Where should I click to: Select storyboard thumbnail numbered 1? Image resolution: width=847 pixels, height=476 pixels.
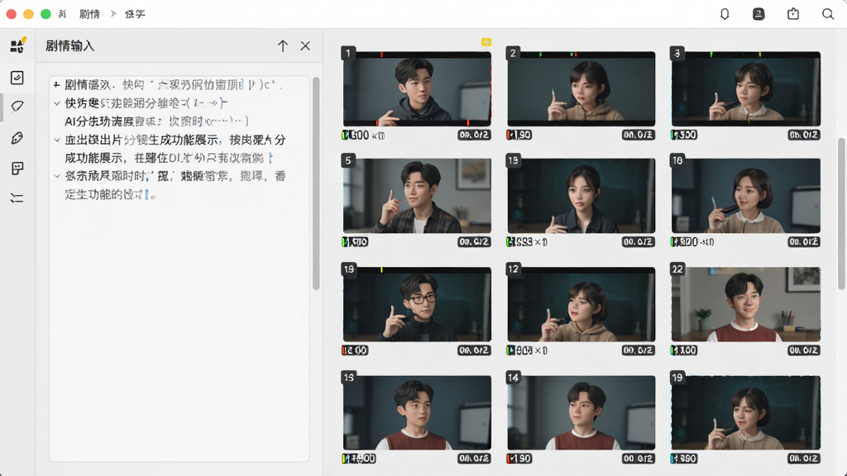pyautogui.click(x=417, y=89)
